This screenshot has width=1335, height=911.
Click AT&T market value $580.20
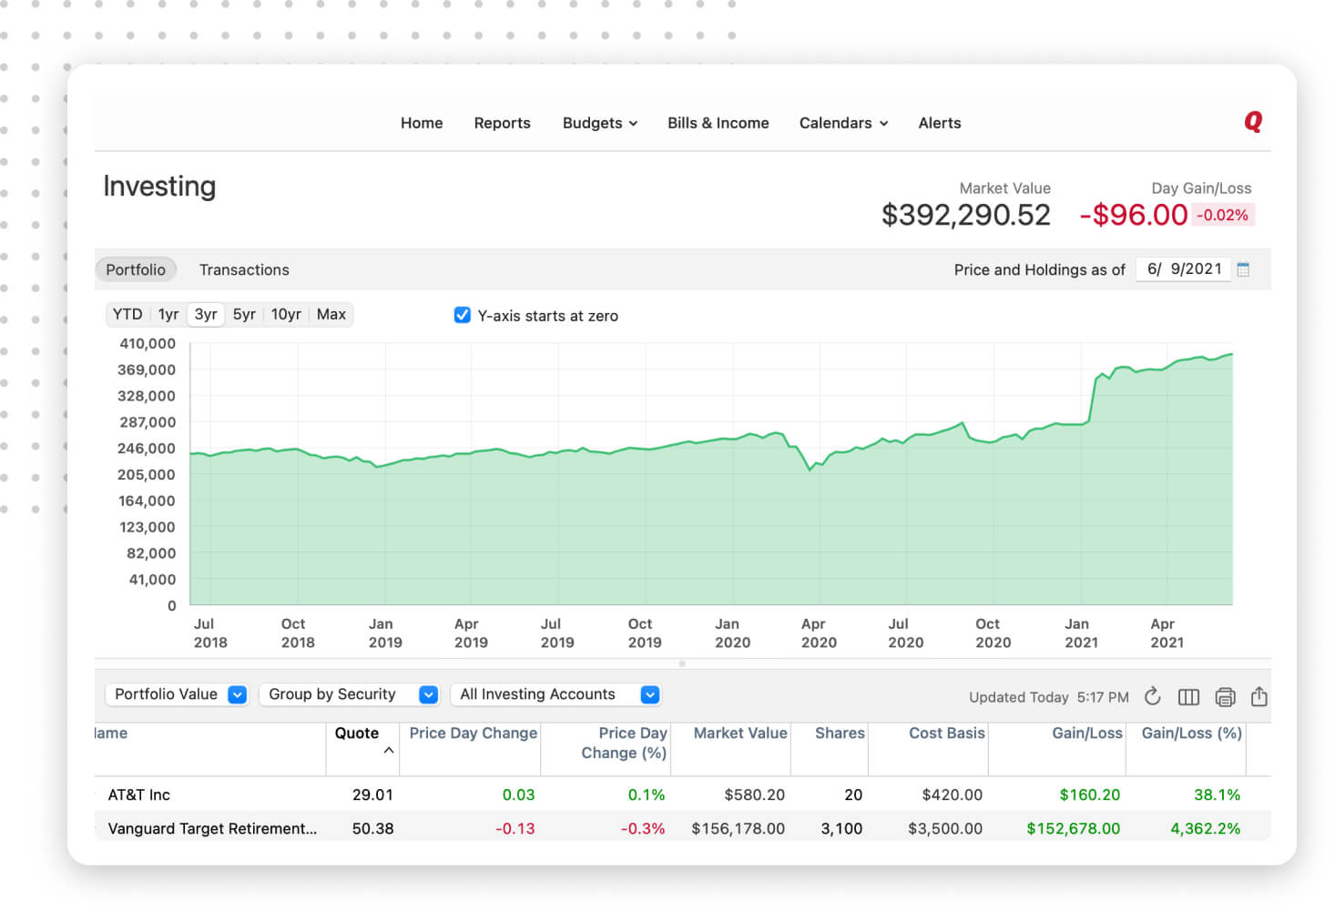(x=754, y=795)
